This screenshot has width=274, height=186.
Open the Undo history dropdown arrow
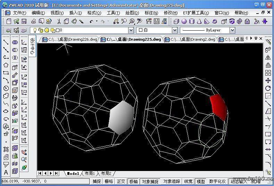pyautogui.click(x=97, y=21)
